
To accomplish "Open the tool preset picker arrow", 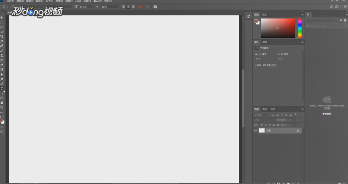I will pos(7,7).
